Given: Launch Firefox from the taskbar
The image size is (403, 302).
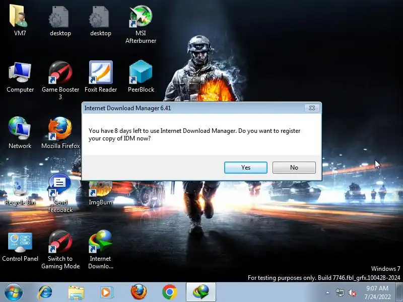Looking at the screenshot, I should pos(139,292).
